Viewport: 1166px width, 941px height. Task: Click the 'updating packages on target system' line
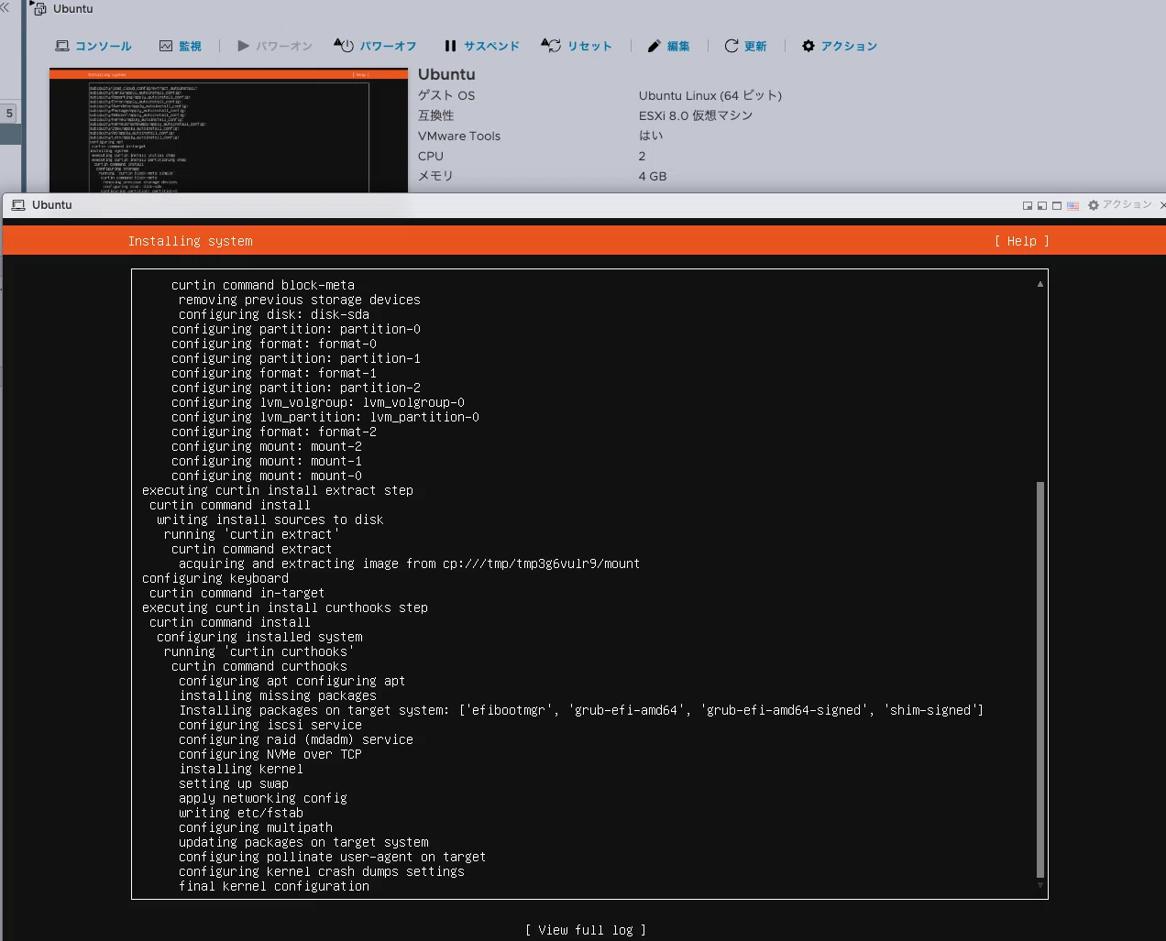coord(303,842)
